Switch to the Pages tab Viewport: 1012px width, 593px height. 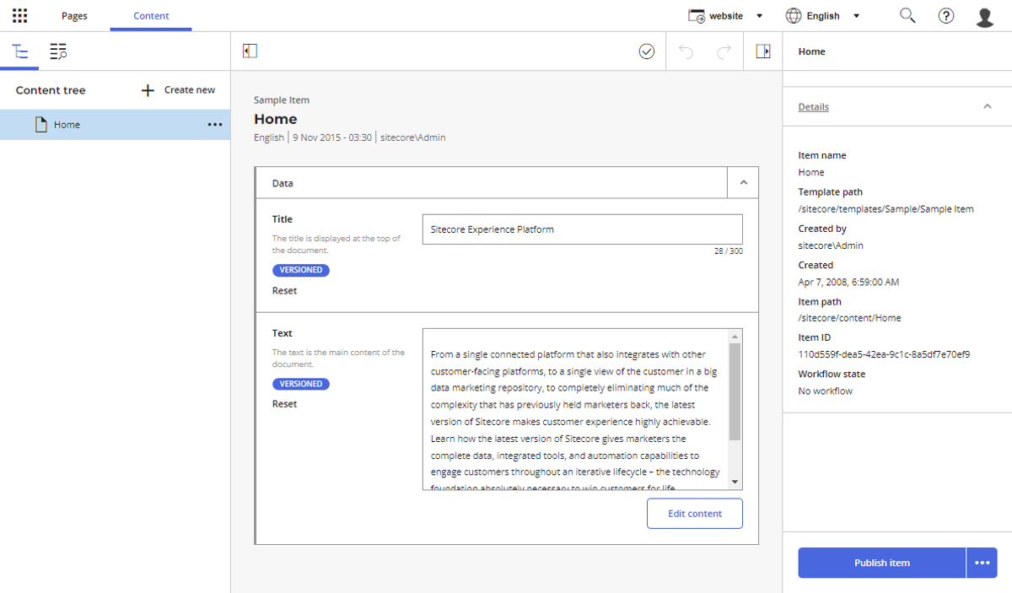coord(74,16)
